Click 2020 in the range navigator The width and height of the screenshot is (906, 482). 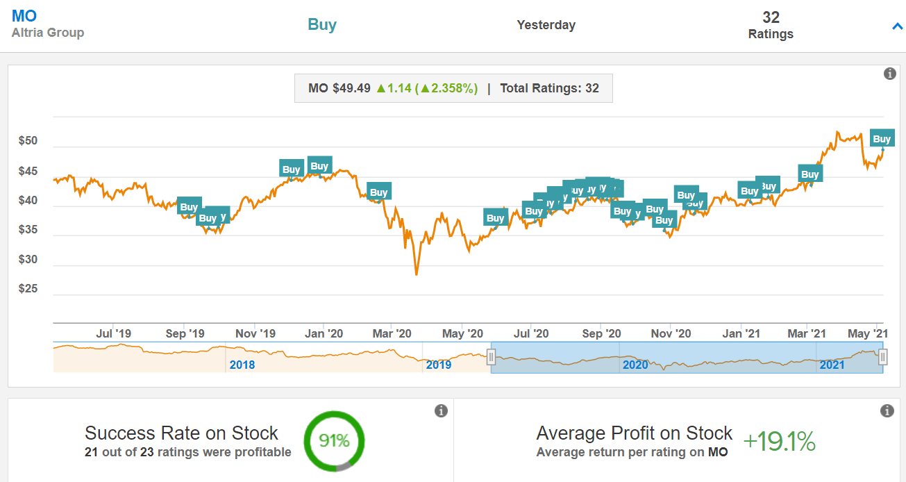click(635, 365)
